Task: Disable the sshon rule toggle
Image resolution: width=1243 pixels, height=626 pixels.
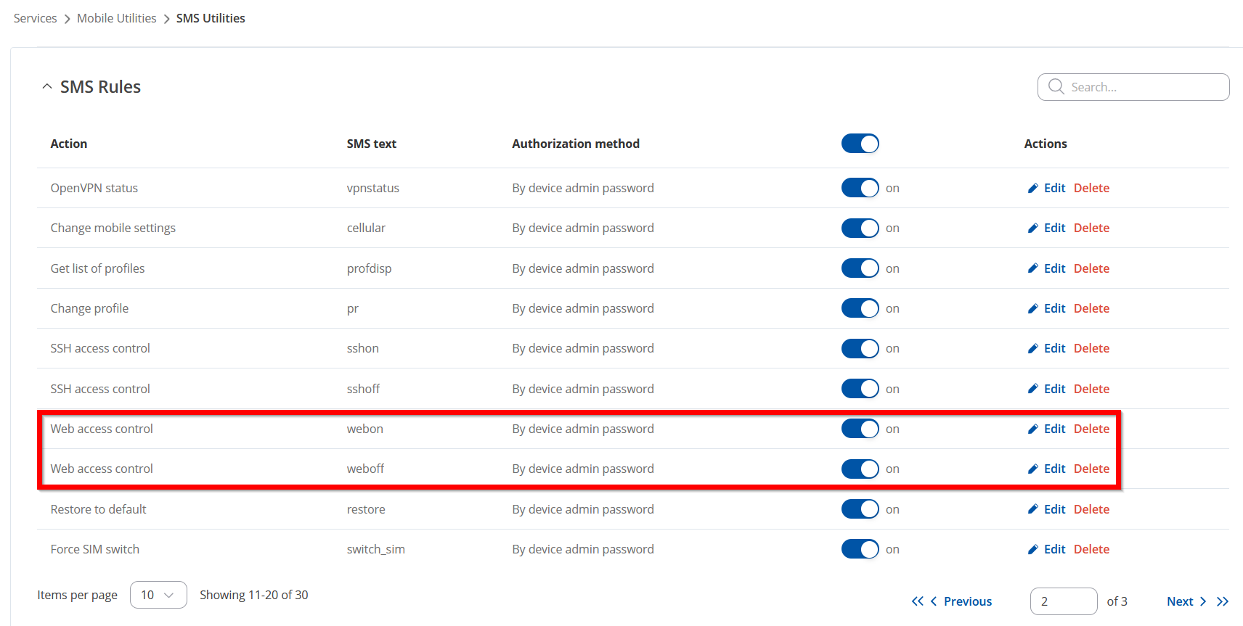Action: [x=860, y=348]
